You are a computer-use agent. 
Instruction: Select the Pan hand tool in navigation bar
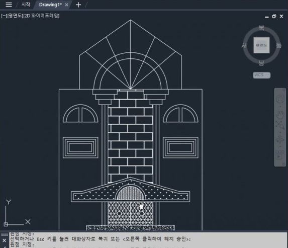coord(280,115)
